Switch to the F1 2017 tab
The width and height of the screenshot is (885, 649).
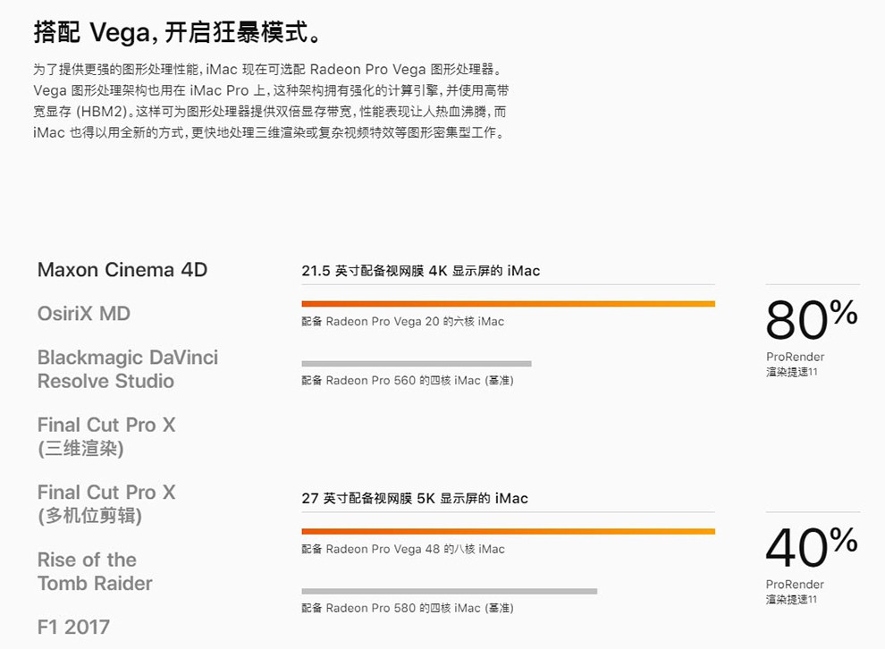coord(73,627)
